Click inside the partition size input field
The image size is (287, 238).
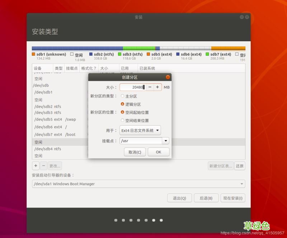click(133, 87)
